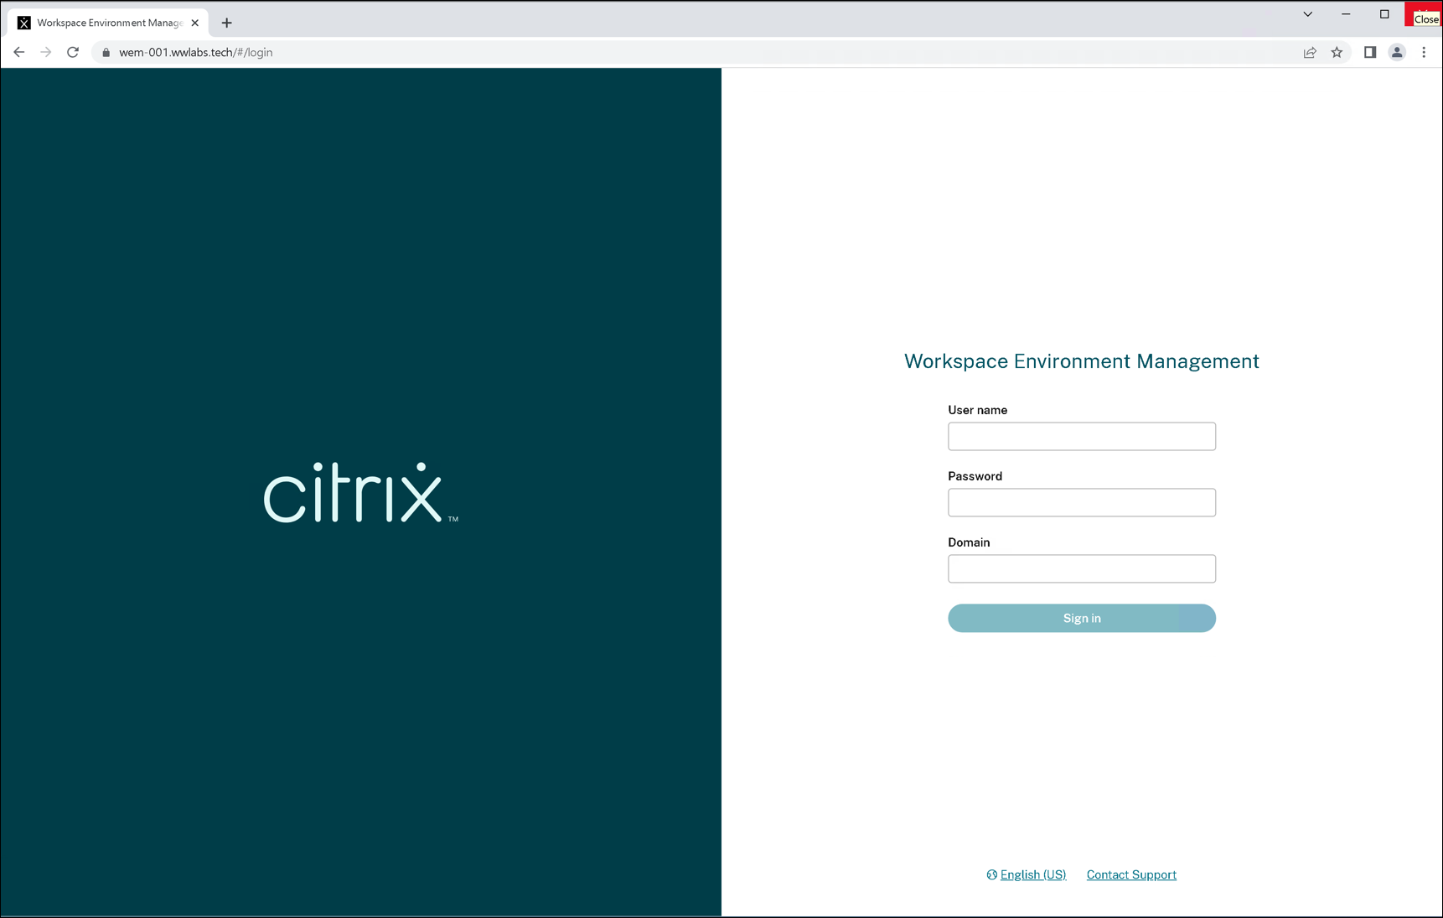1443x918 pixels.
Task: Close the Workspace Environment Management tab
Action: (195, 23)
